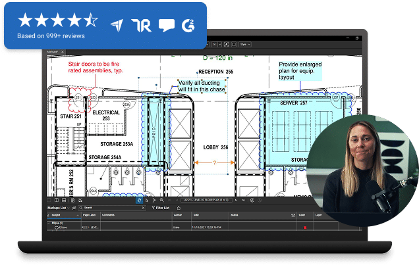Choose the Select arrow tool
This screenshot has width=419, height=265.
147,200
